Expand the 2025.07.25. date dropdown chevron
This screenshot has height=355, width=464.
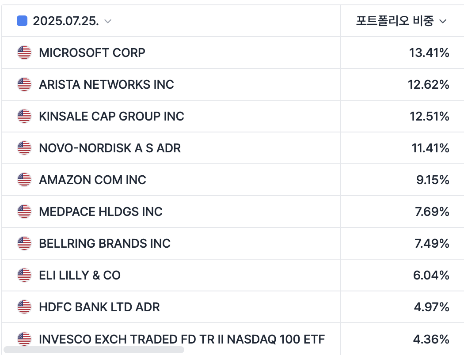click(x=108, y=21)
